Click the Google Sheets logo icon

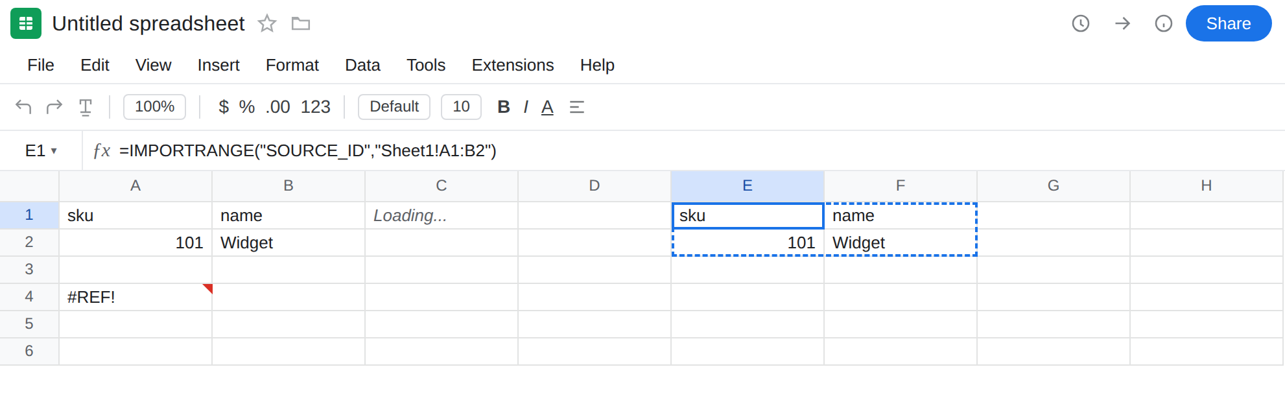click(26, 23)
